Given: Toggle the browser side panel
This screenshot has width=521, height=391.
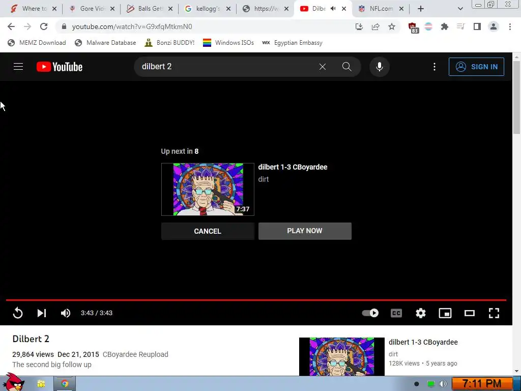Looking at the screenshot, I should tap(477, 26).
